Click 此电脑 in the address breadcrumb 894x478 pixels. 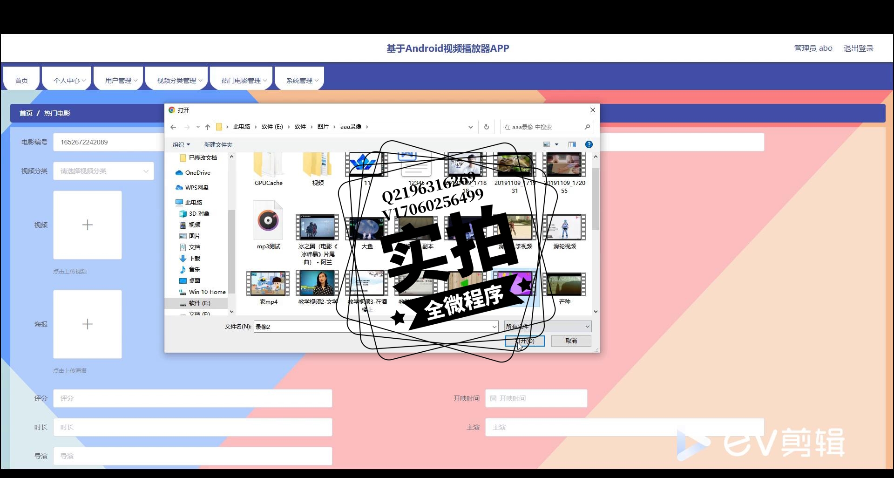(242, 127)
